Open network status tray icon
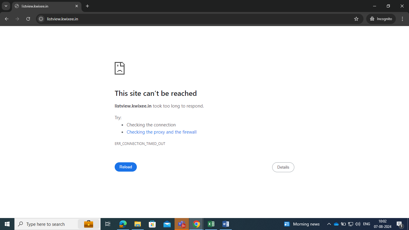409x230 pixels. 351,224
